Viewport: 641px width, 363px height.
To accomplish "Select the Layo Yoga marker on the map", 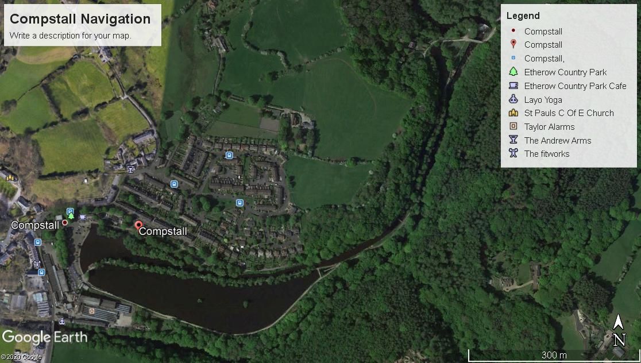I will click(61, 321).
